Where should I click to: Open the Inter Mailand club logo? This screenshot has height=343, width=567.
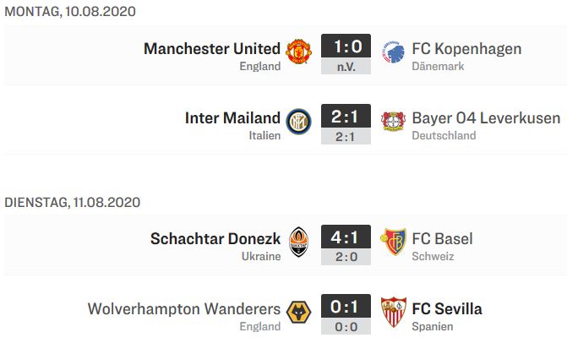(x=298, y=122)
